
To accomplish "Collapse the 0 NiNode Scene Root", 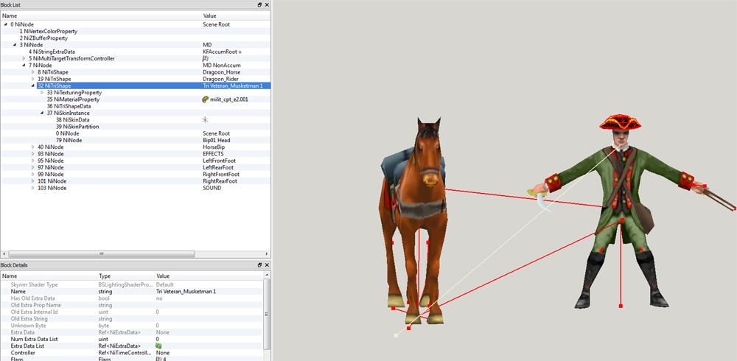I will 6,24.
